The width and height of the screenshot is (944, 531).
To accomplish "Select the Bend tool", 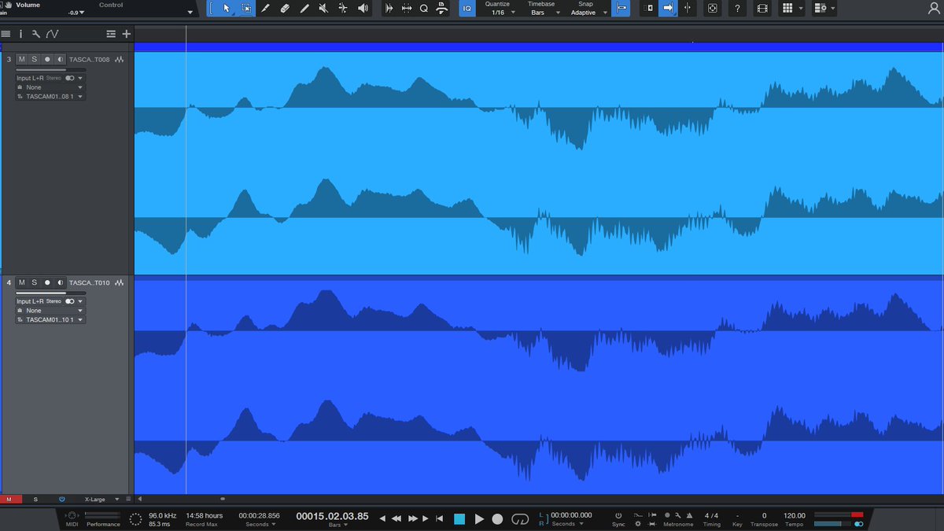I will tap(341, 8).
